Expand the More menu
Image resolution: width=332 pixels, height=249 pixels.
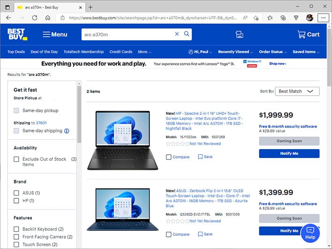point(144,52)
